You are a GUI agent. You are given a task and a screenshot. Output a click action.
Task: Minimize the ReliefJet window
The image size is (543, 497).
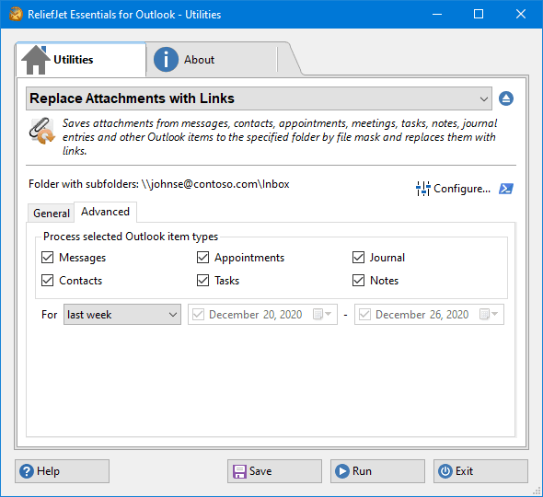point(437,14)
